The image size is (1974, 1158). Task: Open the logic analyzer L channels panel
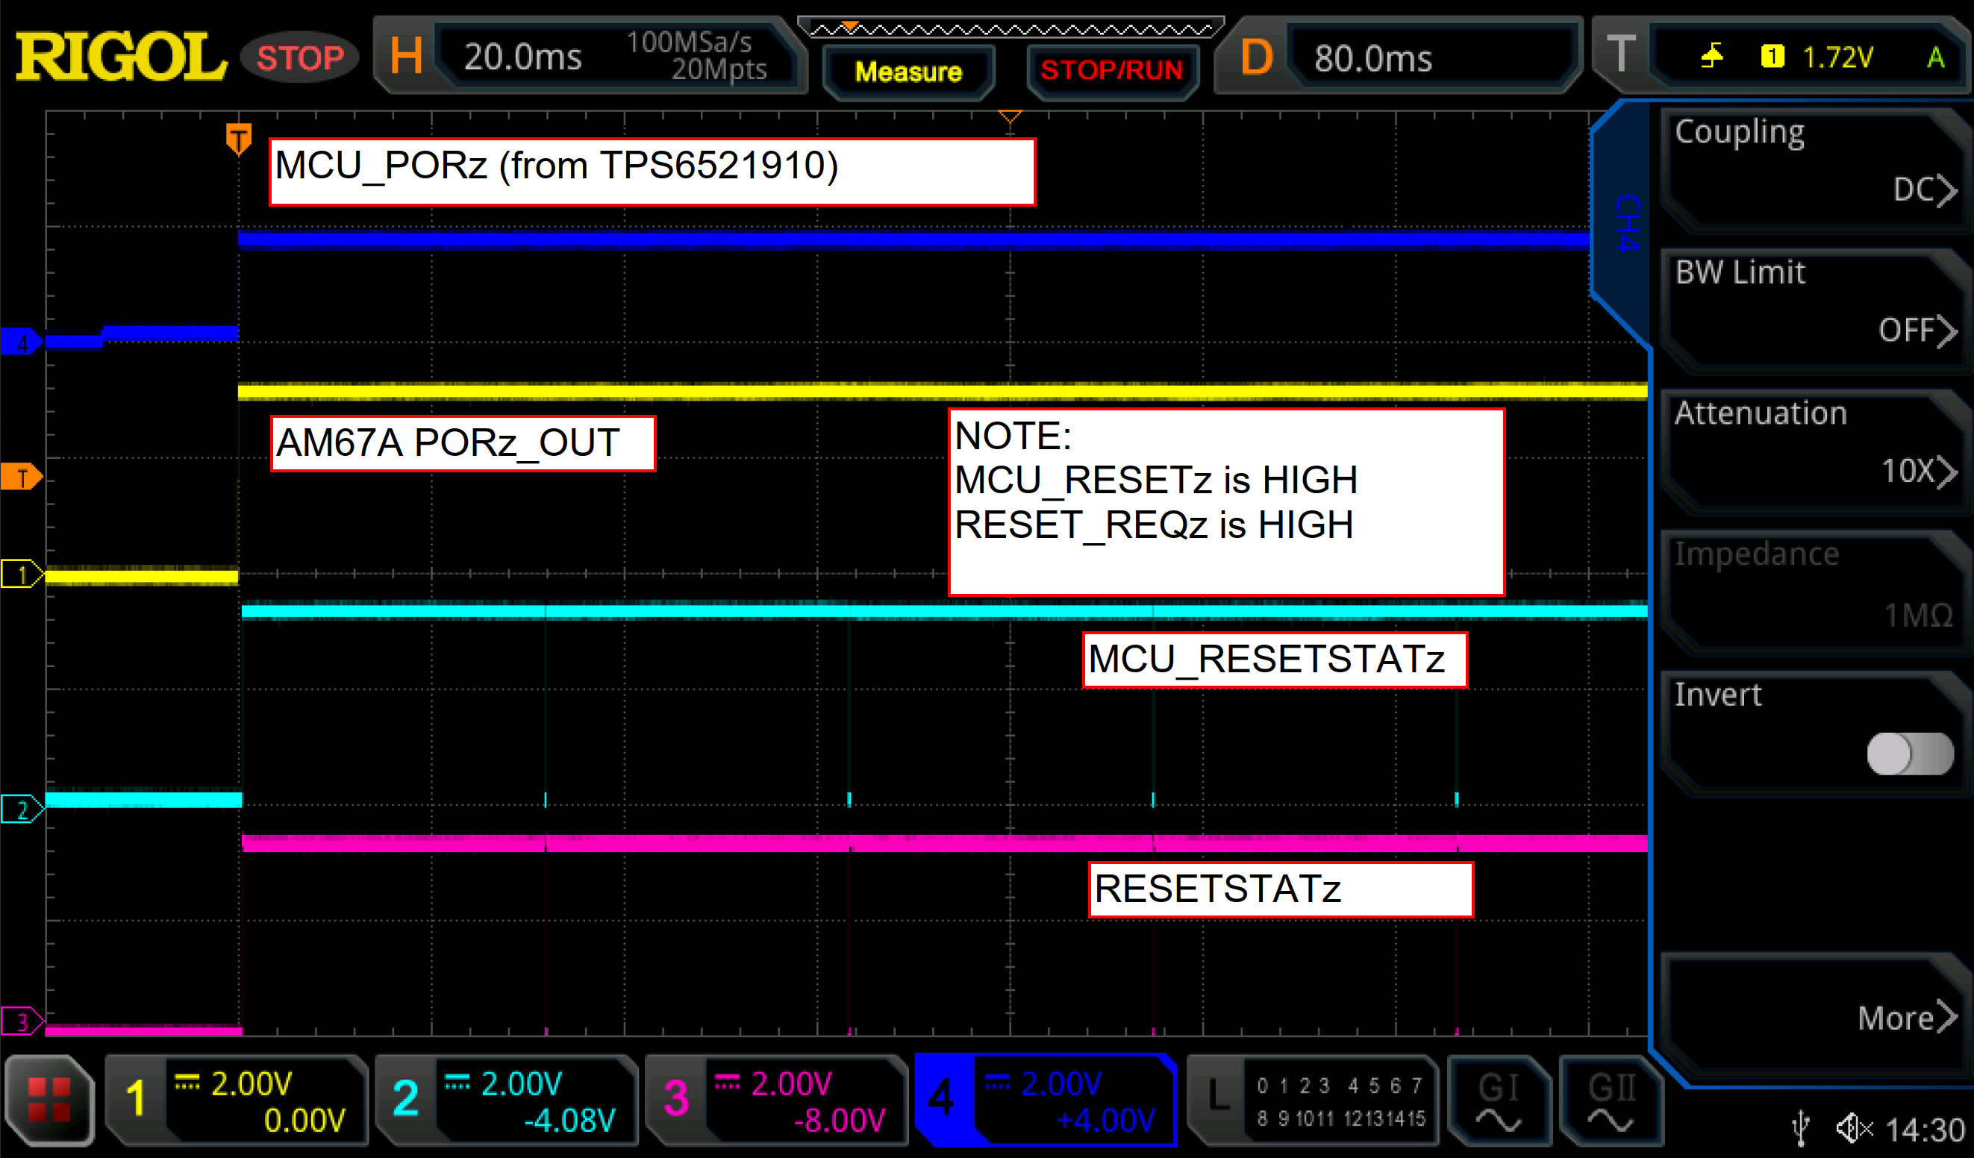tap(1312, 1099)
